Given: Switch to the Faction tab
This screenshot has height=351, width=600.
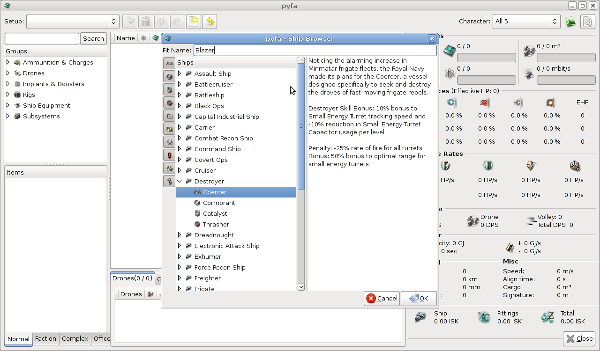Looking at the screenshot, I should 45,338.
